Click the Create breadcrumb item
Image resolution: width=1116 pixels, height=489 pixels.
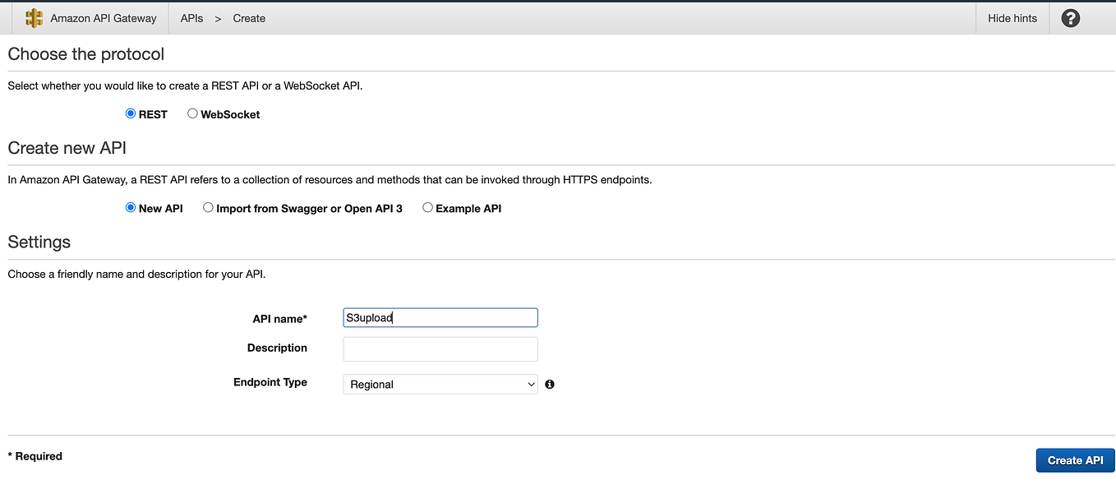tap(249, 18)
